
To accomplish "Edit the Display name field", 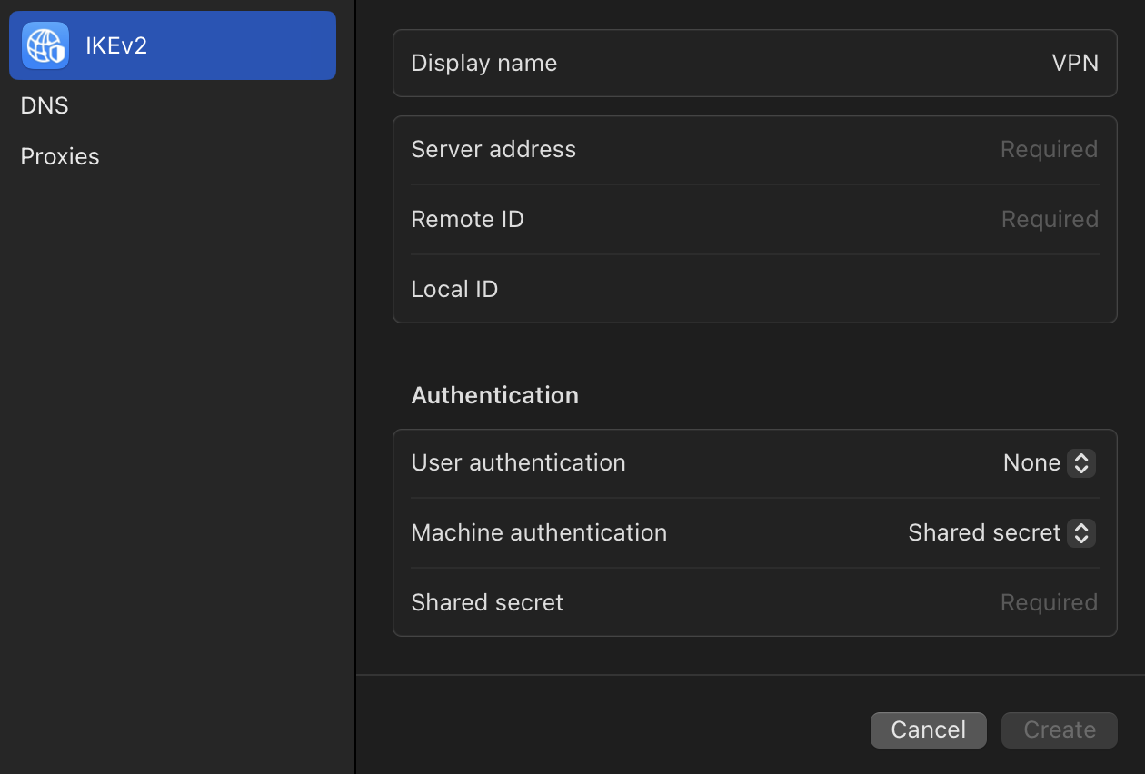I will pyautogui.click(x=754, y=63).
